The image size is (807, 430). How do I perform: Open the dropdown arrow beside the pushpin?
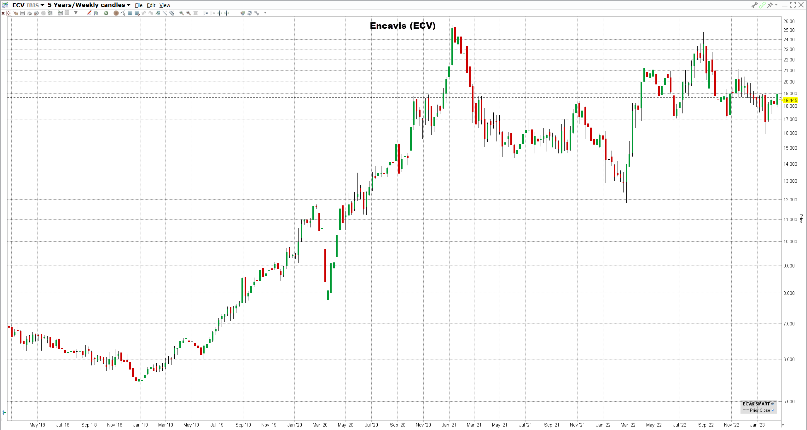click(x=776, y=5)
